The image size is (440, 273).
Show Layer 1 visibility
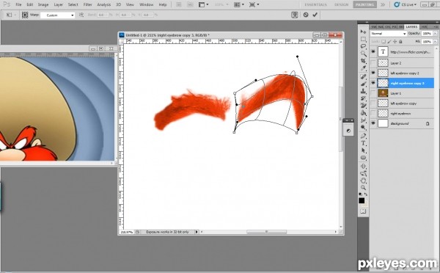click(373, 93)
